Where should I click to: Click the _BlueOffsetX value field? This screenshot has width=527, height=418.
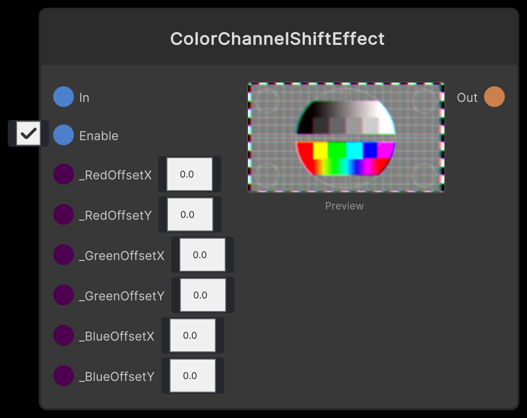tap(192, 335)
